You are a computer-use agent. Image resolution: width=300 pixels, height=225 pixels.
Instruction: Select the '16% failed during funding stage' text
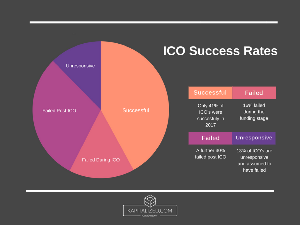[254, 112]
